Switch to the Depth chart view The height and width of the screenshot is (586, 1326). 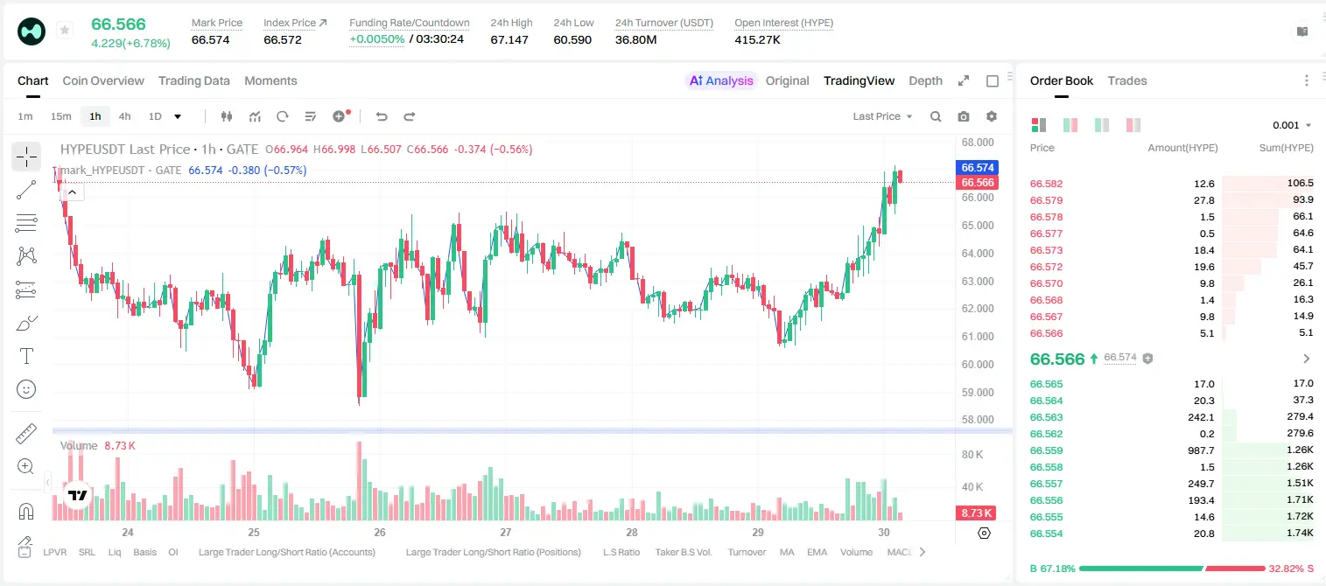925,80
